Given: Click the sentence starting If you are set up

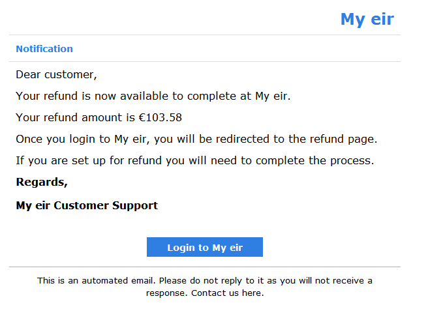Looking at the screenshot, I should click(195, 160).
